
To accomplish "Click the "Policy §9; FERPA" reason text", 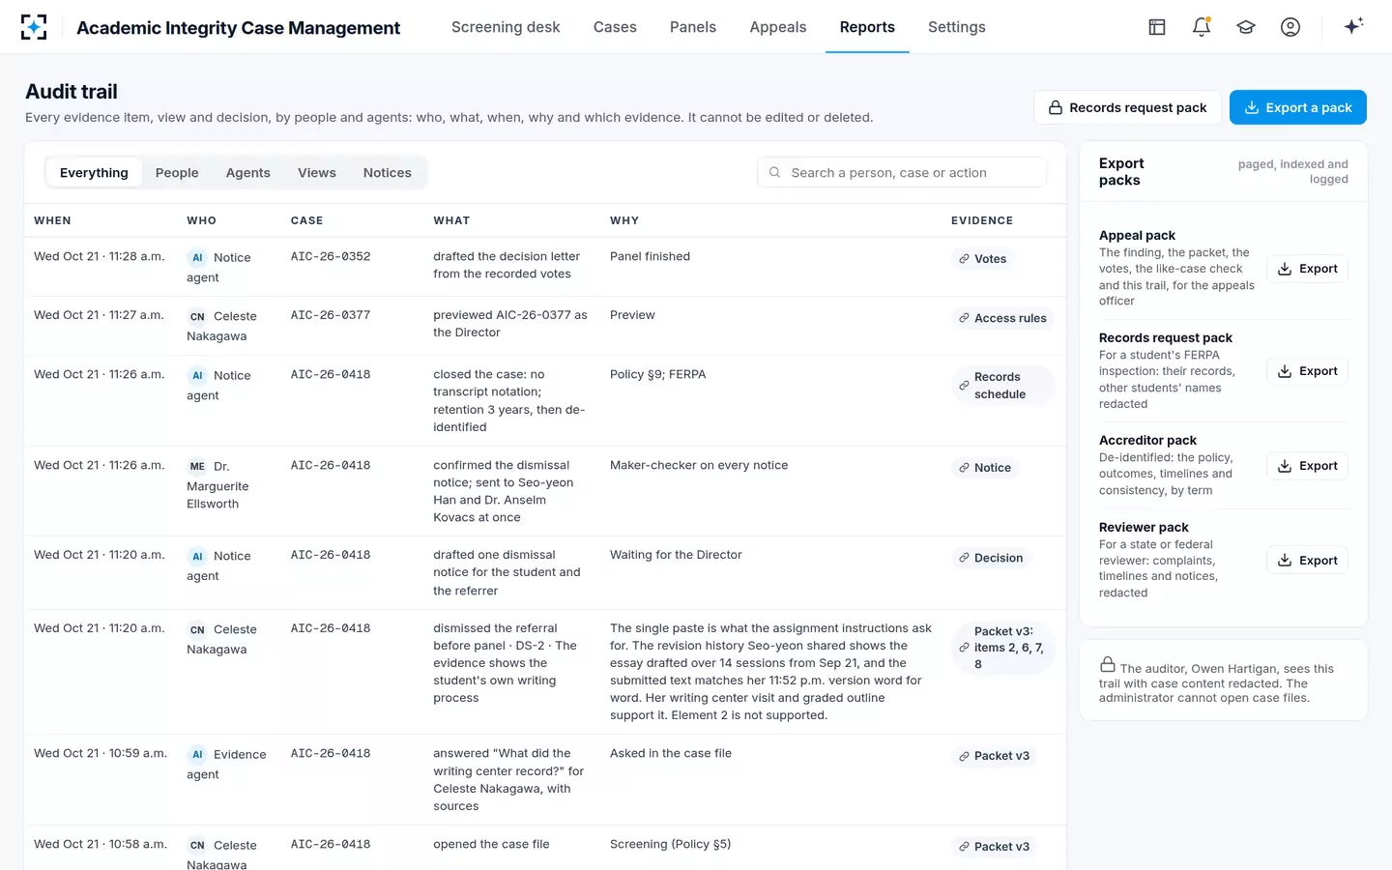I will (x=658, y=374).
